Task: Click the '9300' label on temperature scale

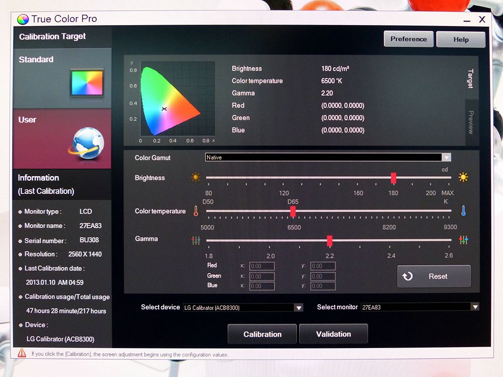Action: [x=450, y=227]
